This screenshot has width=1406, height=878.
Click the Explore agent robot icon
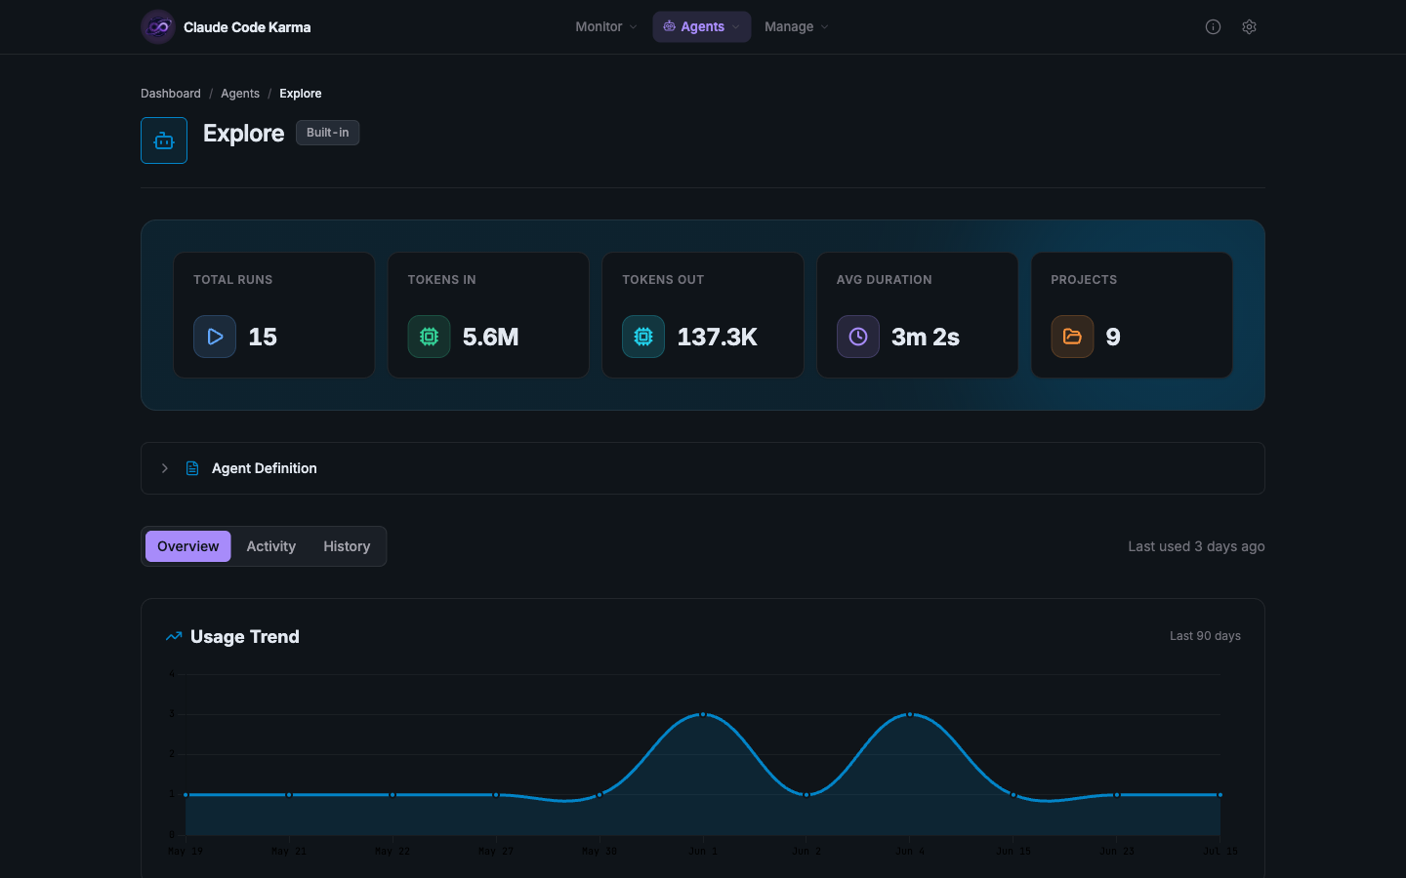pyautogui.click(x=164, y=140)
